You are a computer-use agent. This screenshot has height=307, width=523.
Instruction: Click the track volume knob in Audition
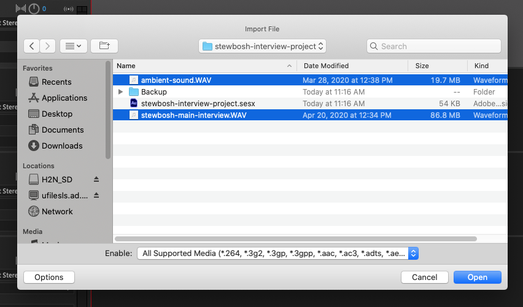tap(34, 9)
